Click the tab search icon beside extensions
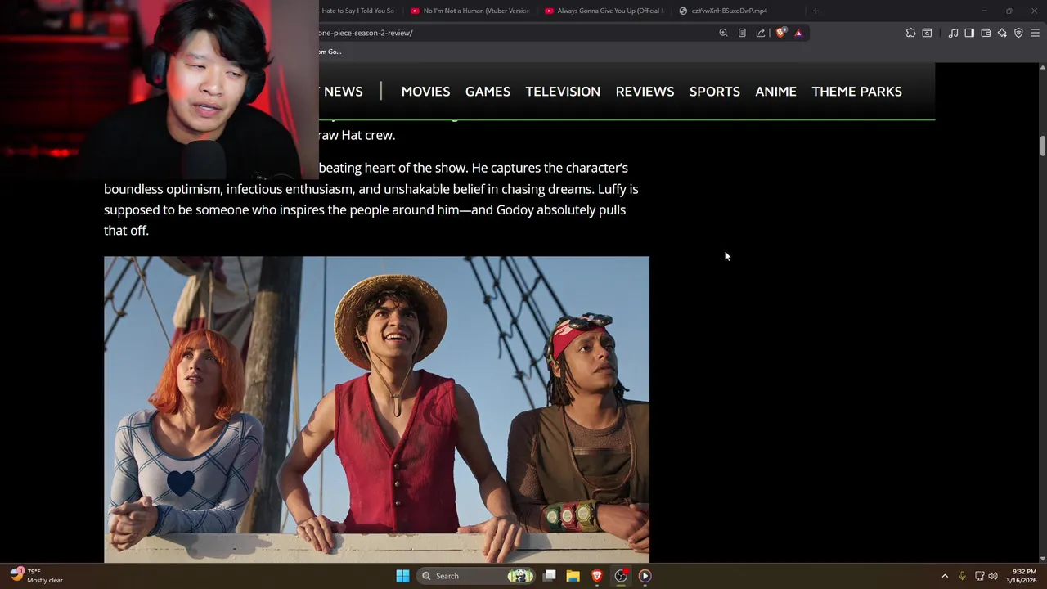Image resolution: width=1047 pixels, height=589 pixels. pyautogui.click(x=927, y=33)
